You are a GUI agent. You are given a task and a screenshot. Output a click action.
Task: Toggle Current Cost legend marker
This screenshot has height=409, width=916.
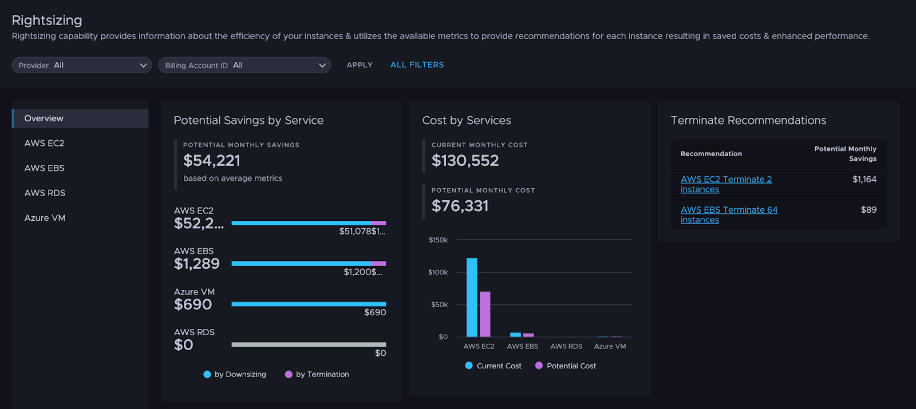pos(469,366)
